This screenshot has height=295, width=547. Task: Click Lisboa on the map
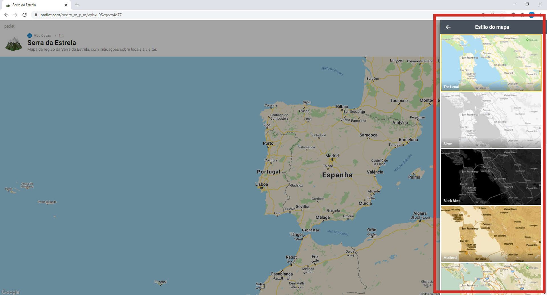(262, 184)
